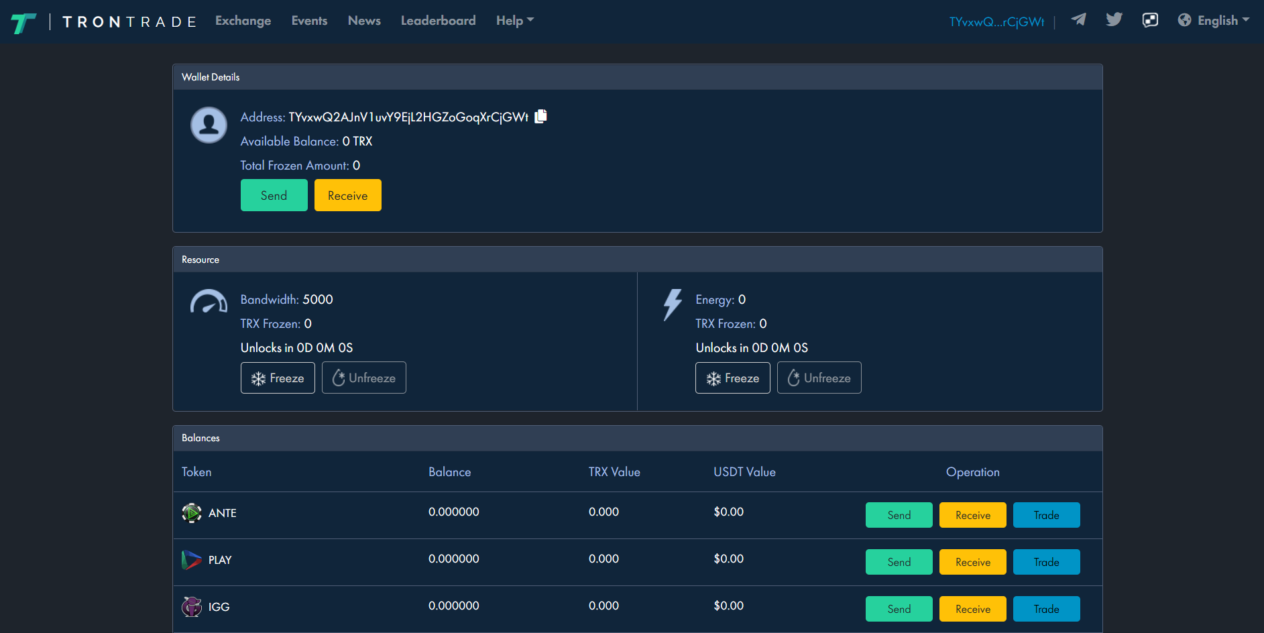This screenshot has height=633, width=1264.
Task: Open the English language dropdown
Action: pyautogui.click(x=1214, y=21)
